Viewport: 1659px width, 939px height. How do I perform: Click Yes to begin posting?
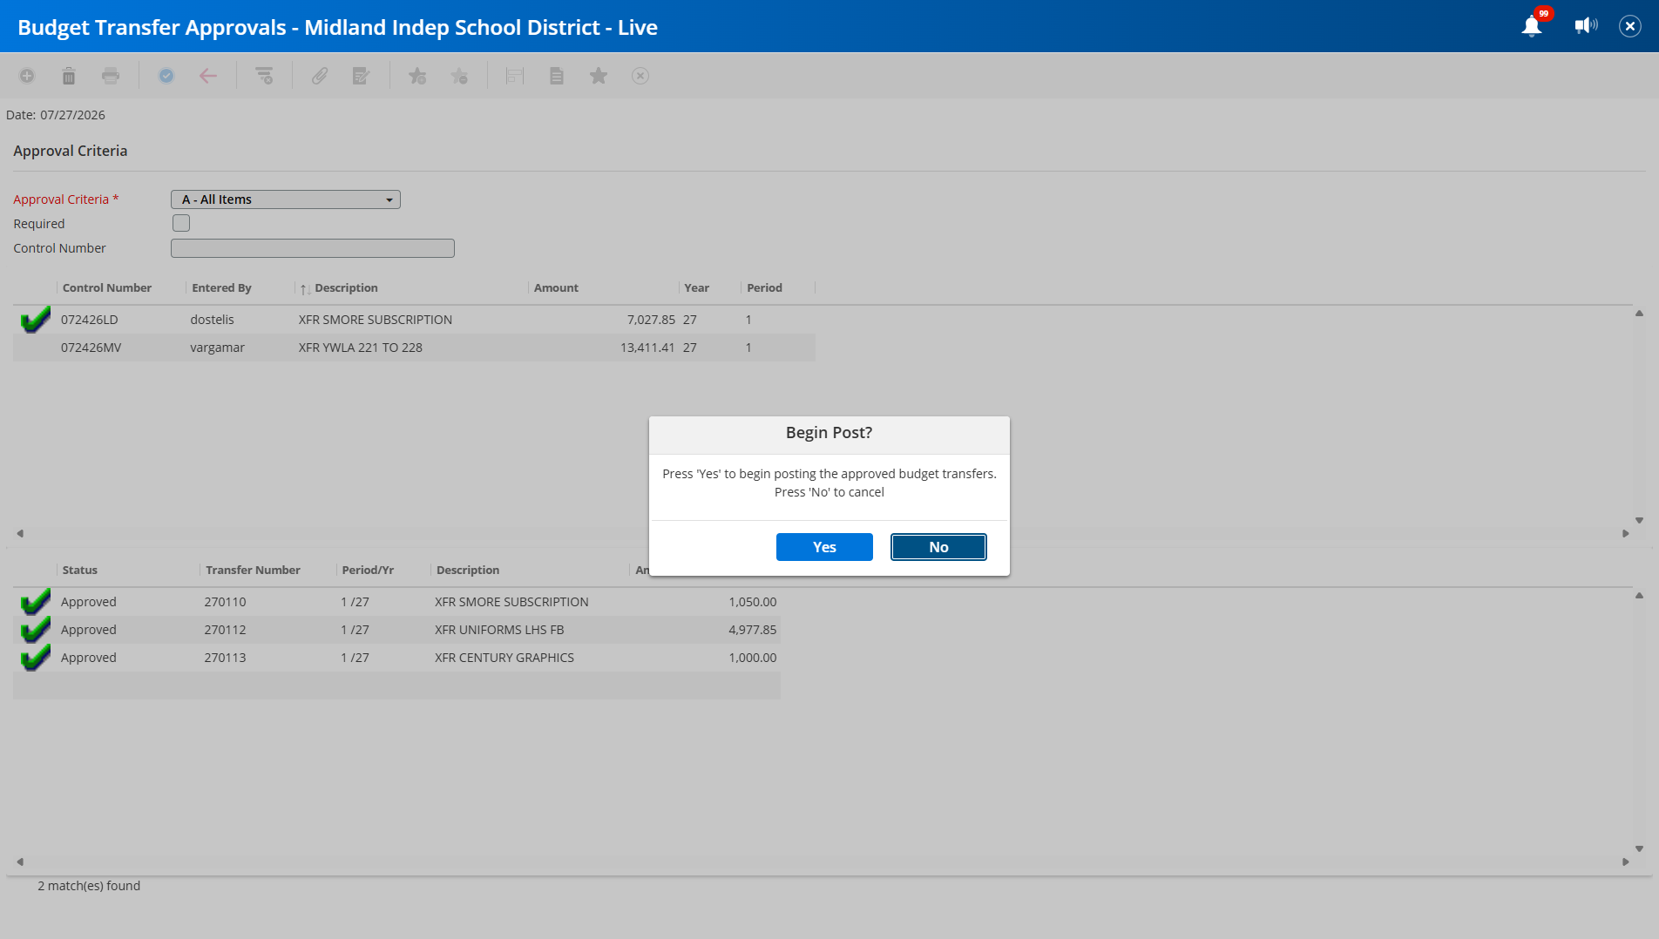(x=824, y=547)
